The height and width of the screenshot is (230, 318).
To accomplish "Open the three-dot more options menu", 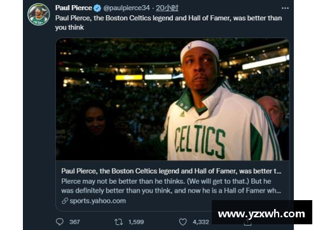I will 285,8.
